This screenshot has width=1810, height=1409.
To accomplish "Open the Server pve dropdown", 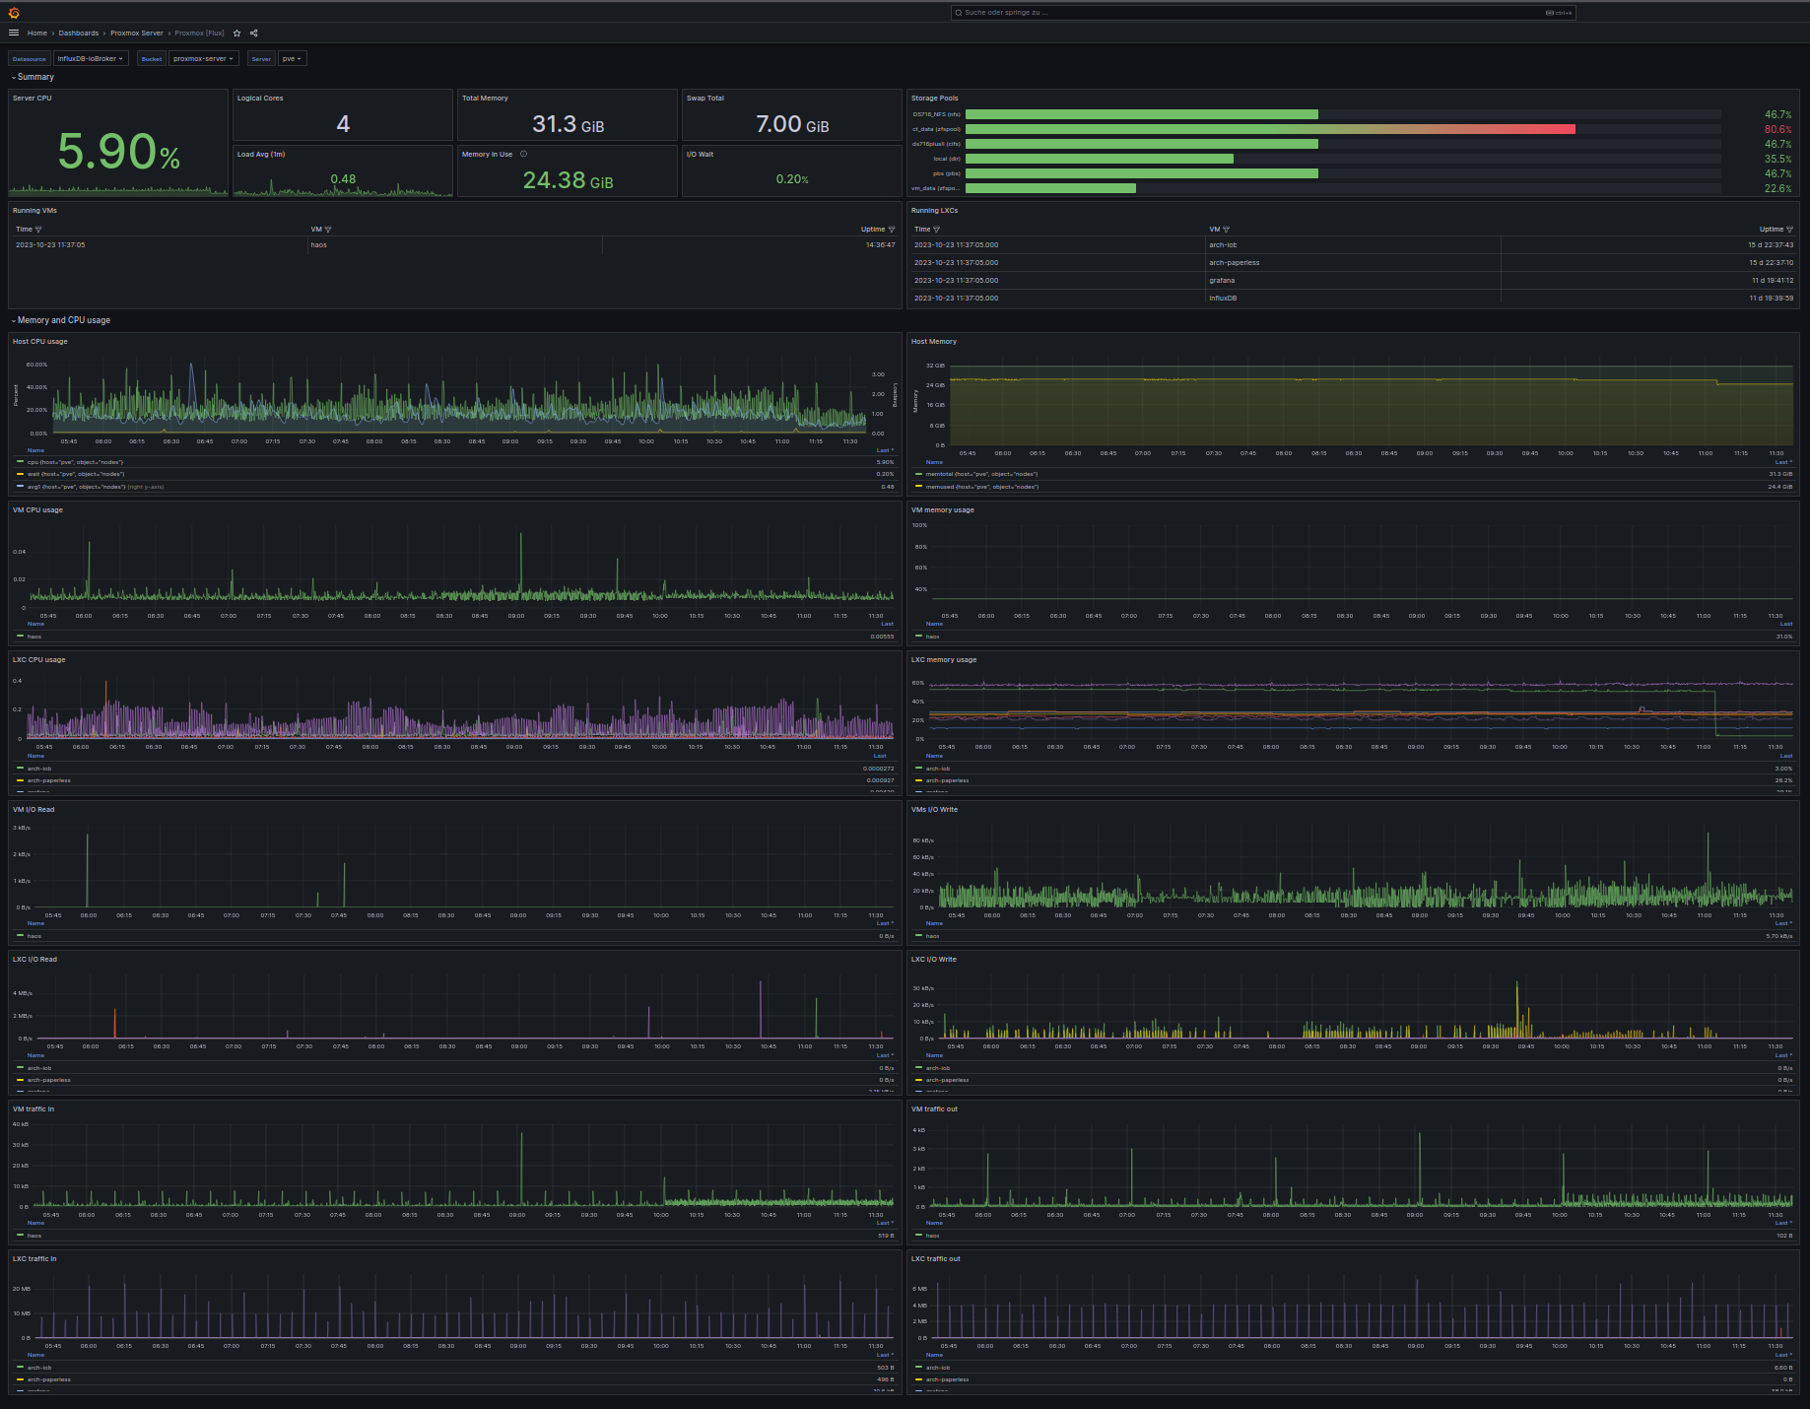I will coord(292,58).
